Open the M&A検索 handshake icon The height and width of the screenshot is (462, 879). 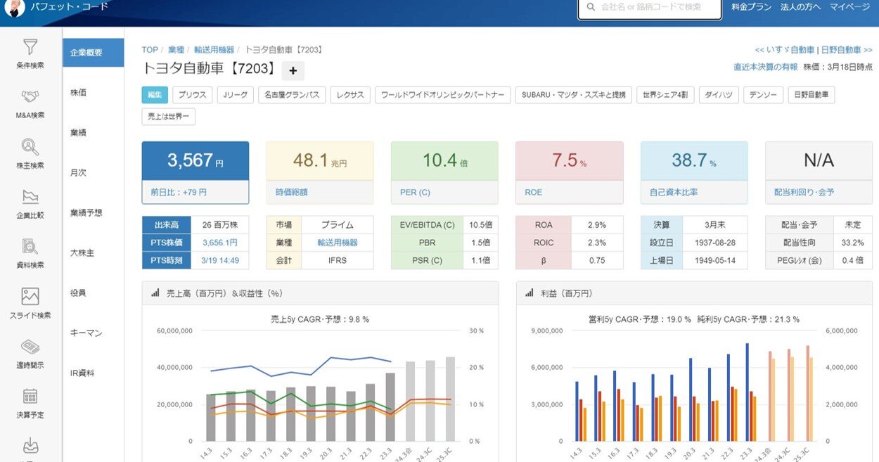point(30,96)
